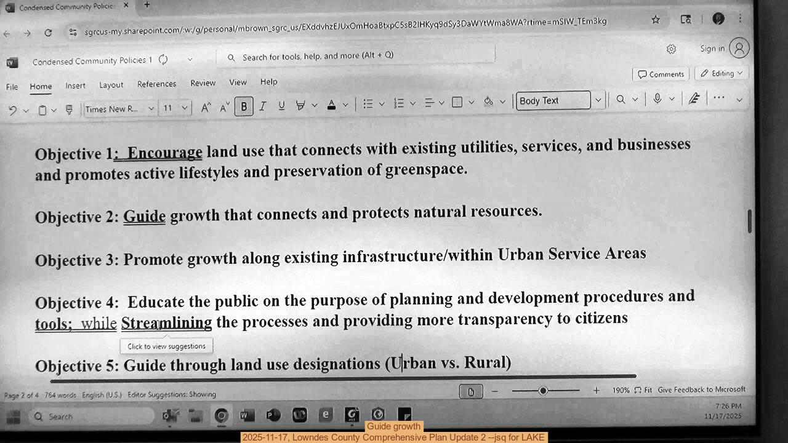Select the Bold formatting icon
788x443 pixels.
[244, 106]
